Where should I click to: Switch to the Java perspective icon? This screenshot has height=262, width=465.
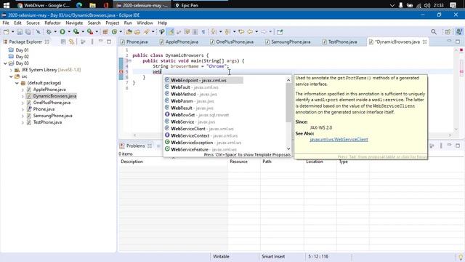click(459, 32)
